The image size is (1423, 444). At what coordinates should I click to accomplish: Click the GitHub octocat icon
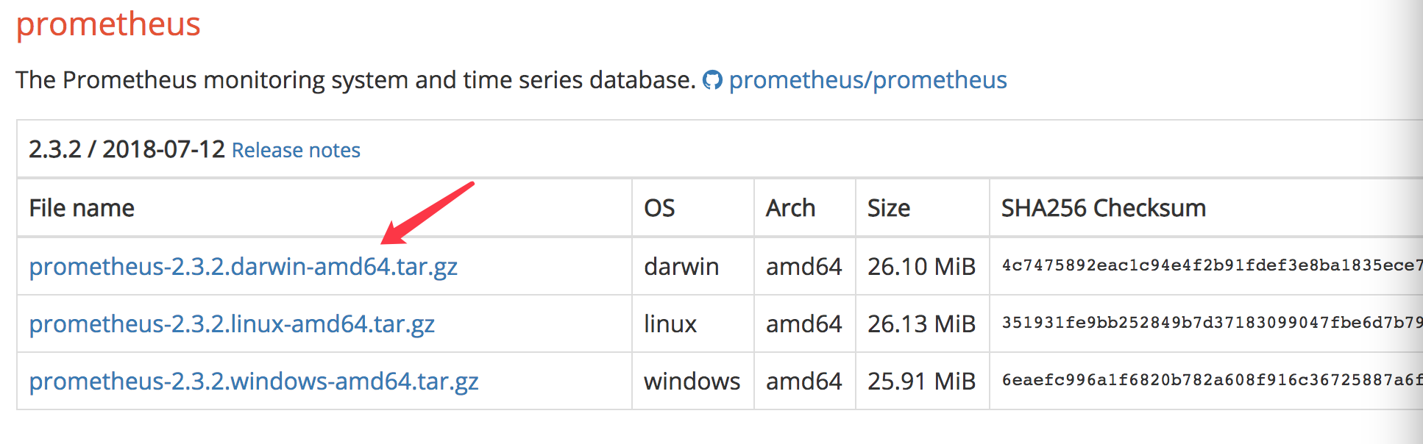point(712,80)
